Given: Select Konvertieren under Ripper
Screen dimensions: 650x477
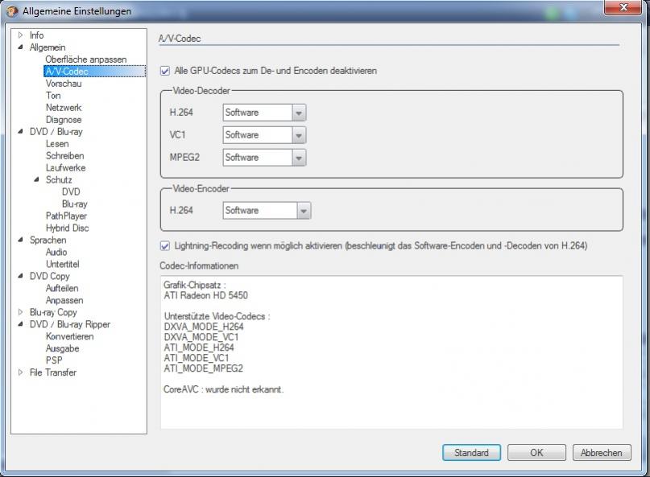Looking at the screenshot, I should (x=69, y=336).
